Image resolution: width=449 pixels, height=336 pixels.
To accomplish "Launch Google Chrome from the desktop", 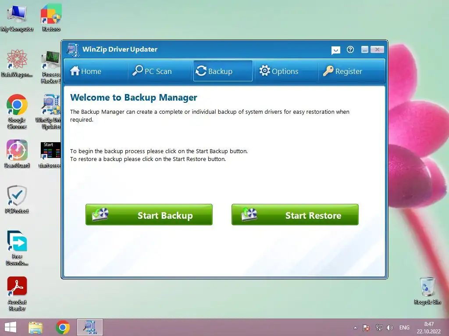I will pos(17,112).
